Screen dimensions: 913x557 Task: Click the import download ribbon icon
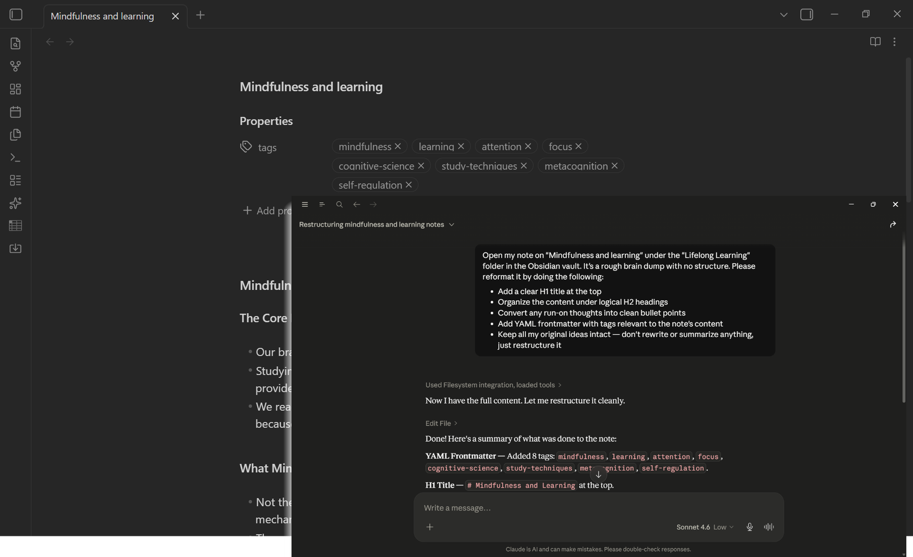pyautogui.click(x=15, y=248)
